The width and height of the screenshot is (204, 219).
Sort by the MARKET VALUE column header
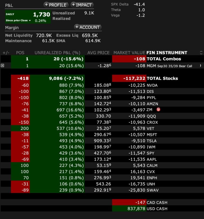tap(129, 53)
